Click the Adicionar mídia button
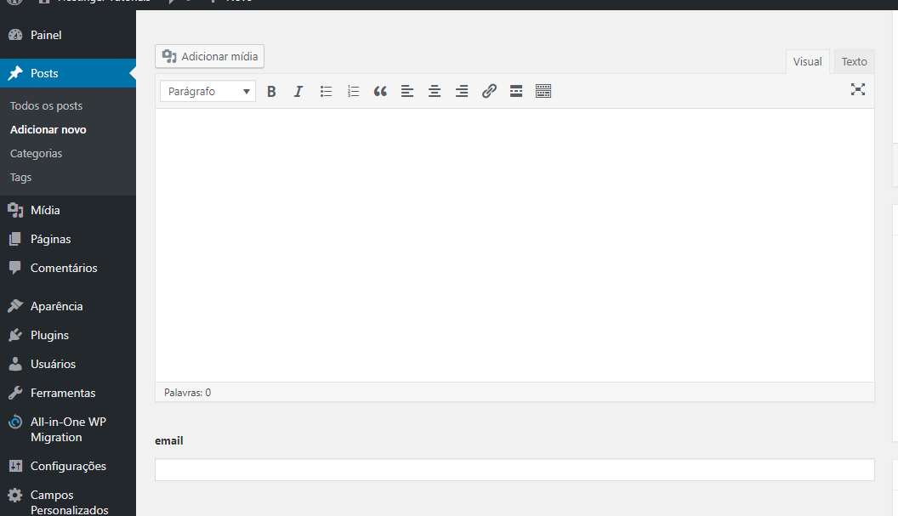 [209, 56]
